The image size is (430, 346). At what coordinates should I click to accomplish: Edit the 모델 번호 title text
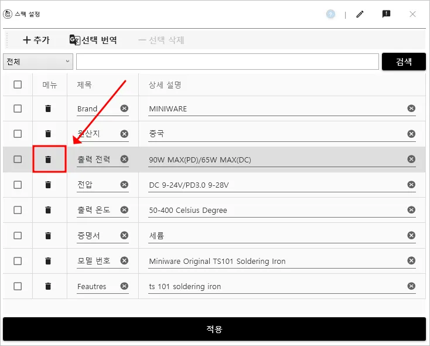94,261
